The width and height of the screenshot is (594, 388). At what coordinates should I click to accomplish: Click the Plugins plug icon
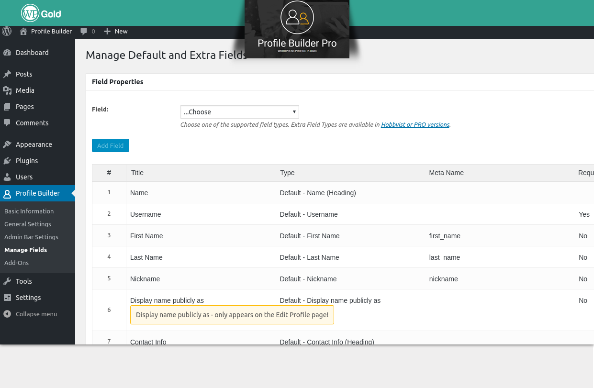point(7,161)
